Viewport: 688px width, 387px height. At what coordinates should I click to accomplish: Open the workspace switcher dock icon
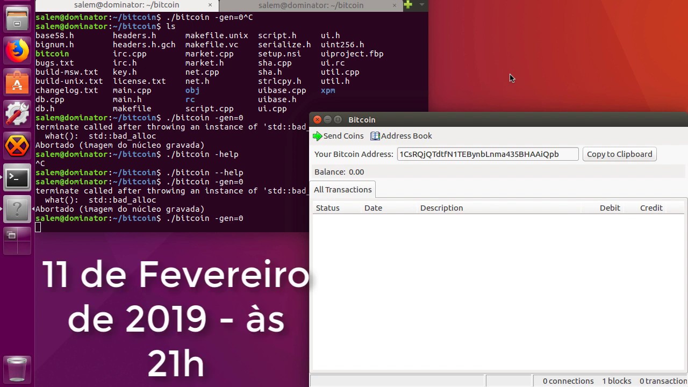17,241
